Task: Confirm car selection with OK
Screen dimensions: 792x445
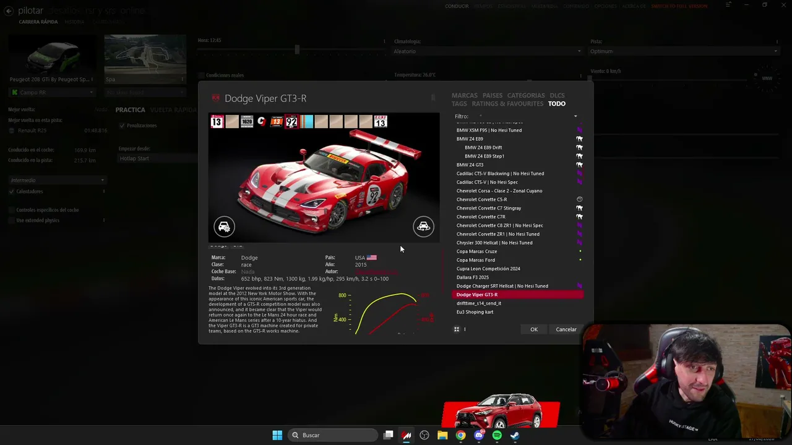Action: [x=534, y=329]
